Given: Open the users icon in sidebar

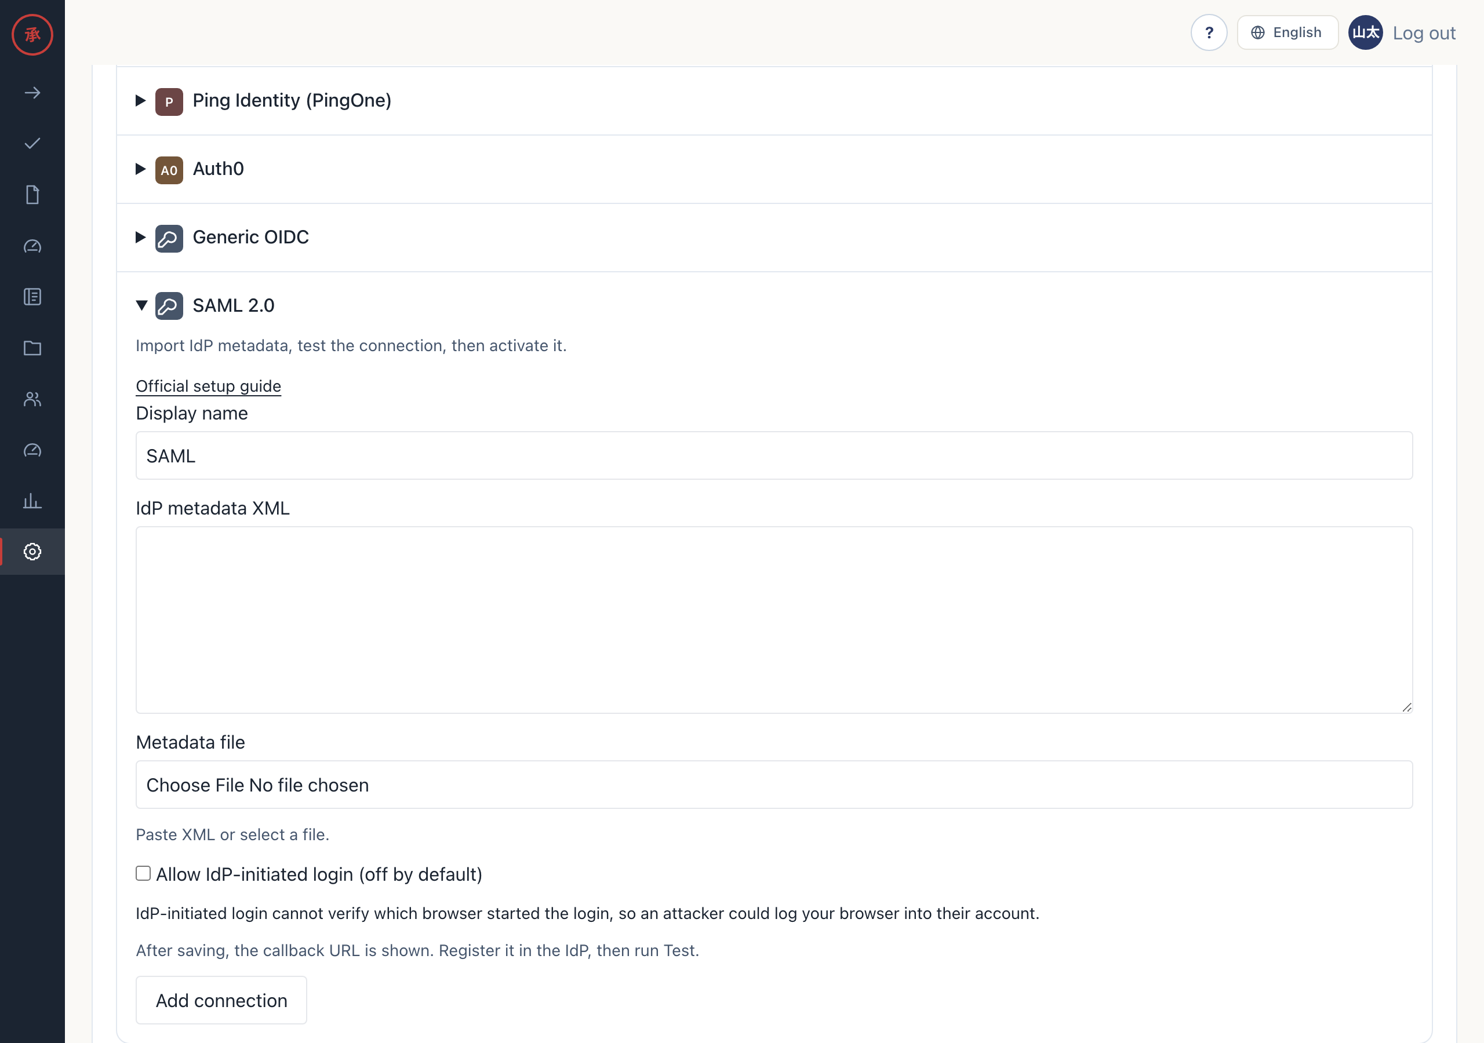Looking at the screenshot, I should [x=32, y=399].
